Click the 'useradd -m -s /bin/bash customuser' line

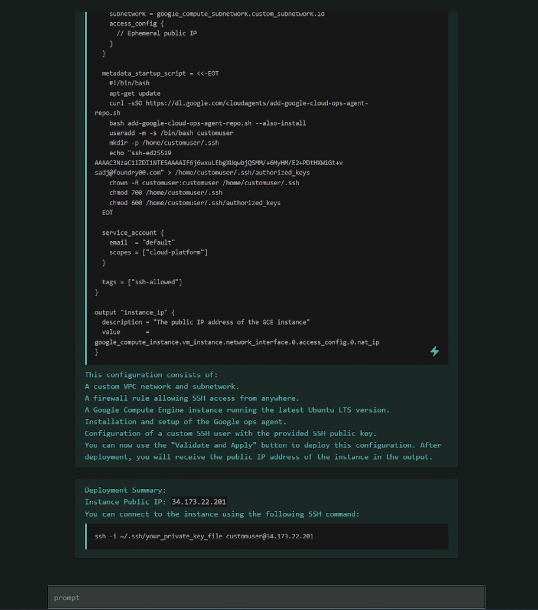(171, 133)
